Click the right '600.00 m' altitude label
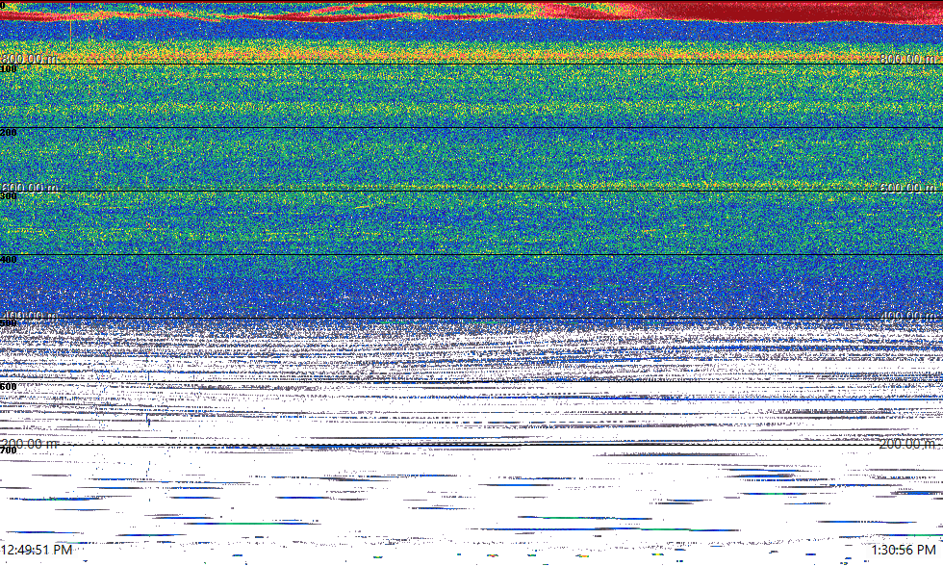The height and width of the screenshot is (566, 943). [908, 187]
